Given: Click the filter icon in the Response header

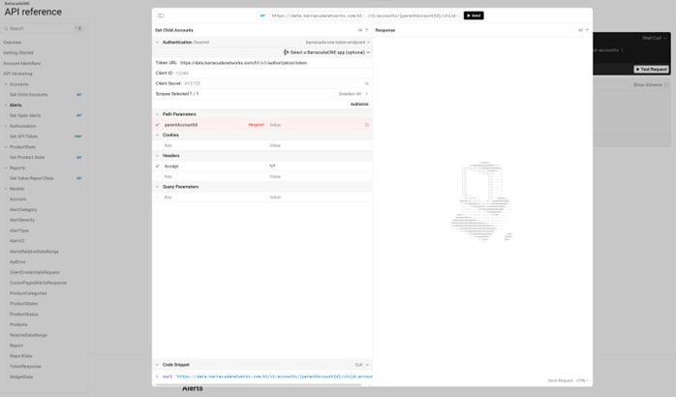Looking at the screenshot, I should [x=587, y=30].
